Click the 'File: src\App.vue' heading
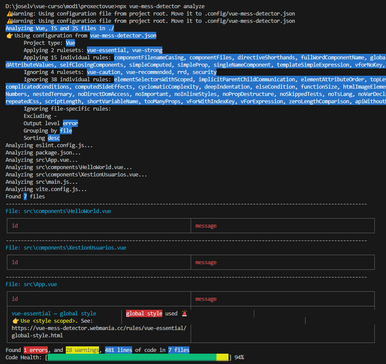 click(x=31, y=285)
